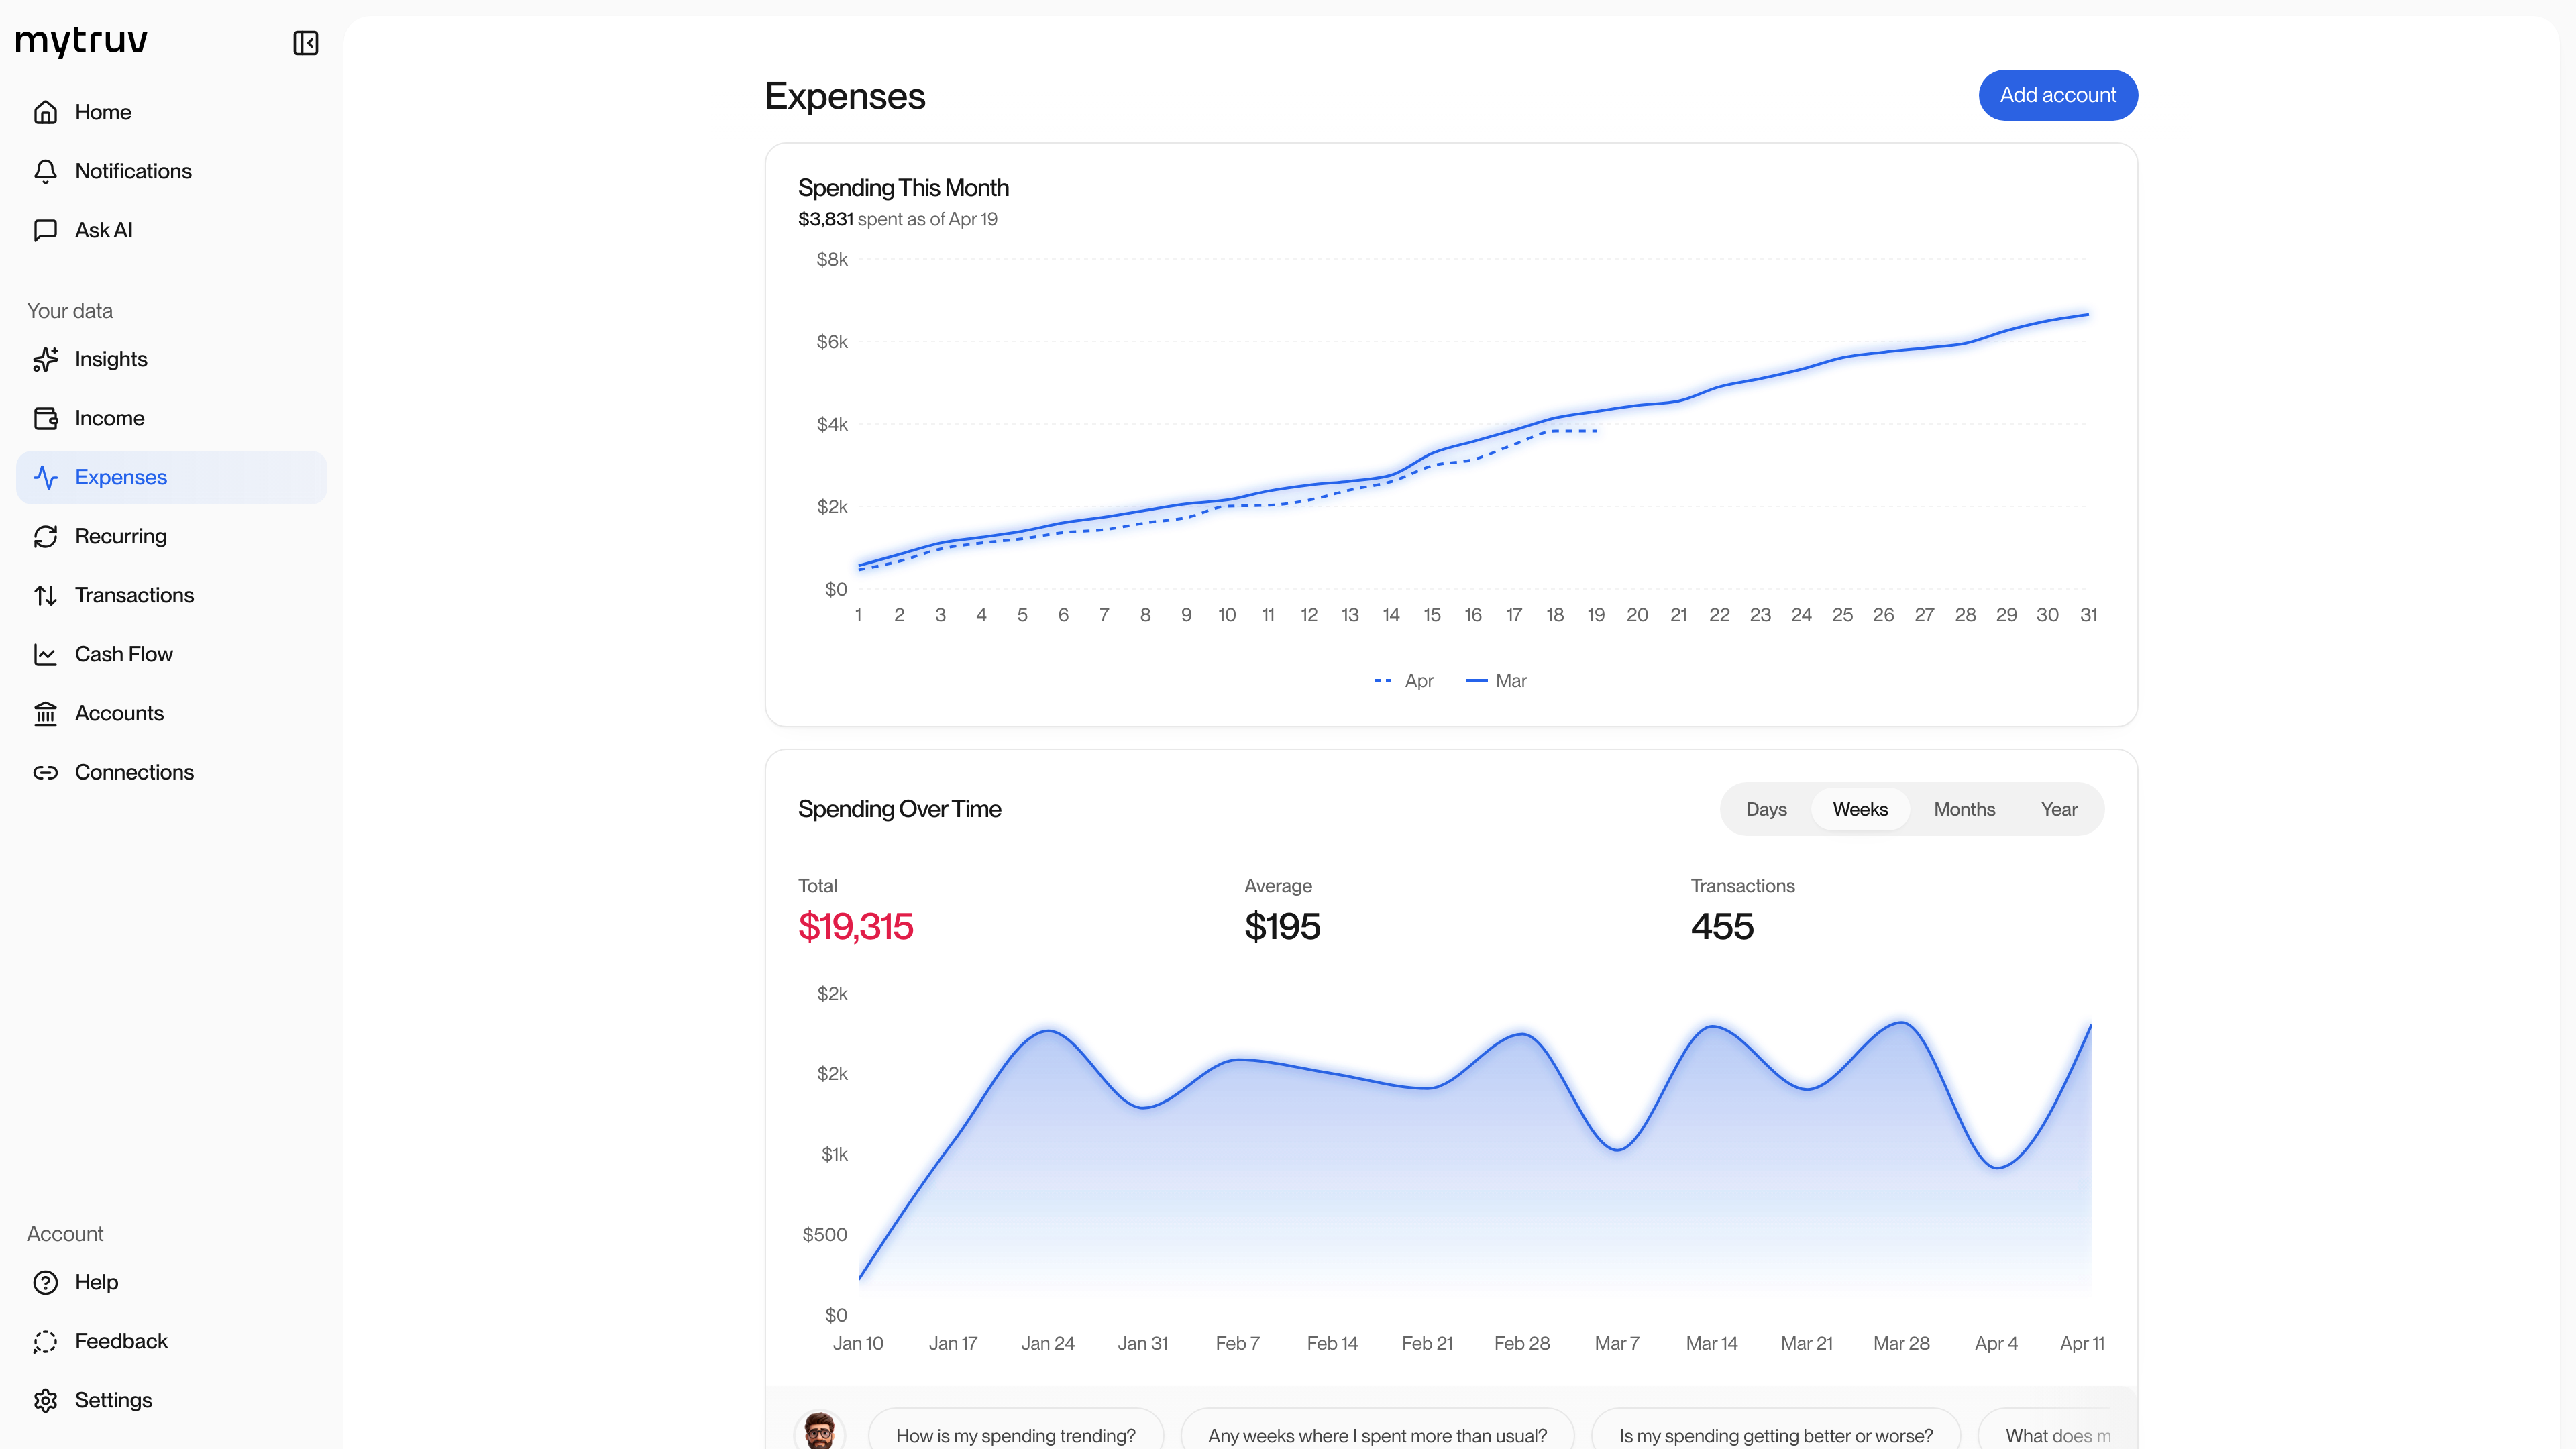This screenshot has width=2576, height=1449.
Task: Click the Income wallet icon
Action: [45, 418]
